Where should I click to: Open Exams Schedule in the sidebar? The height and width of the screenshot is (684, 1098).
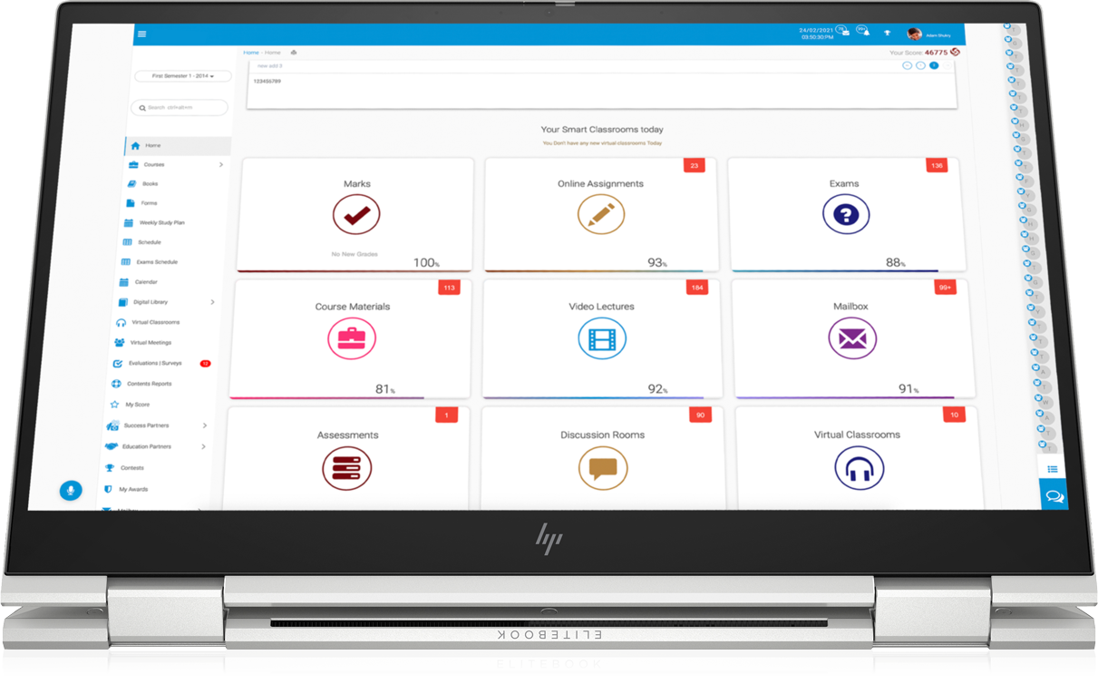[157, 262]
